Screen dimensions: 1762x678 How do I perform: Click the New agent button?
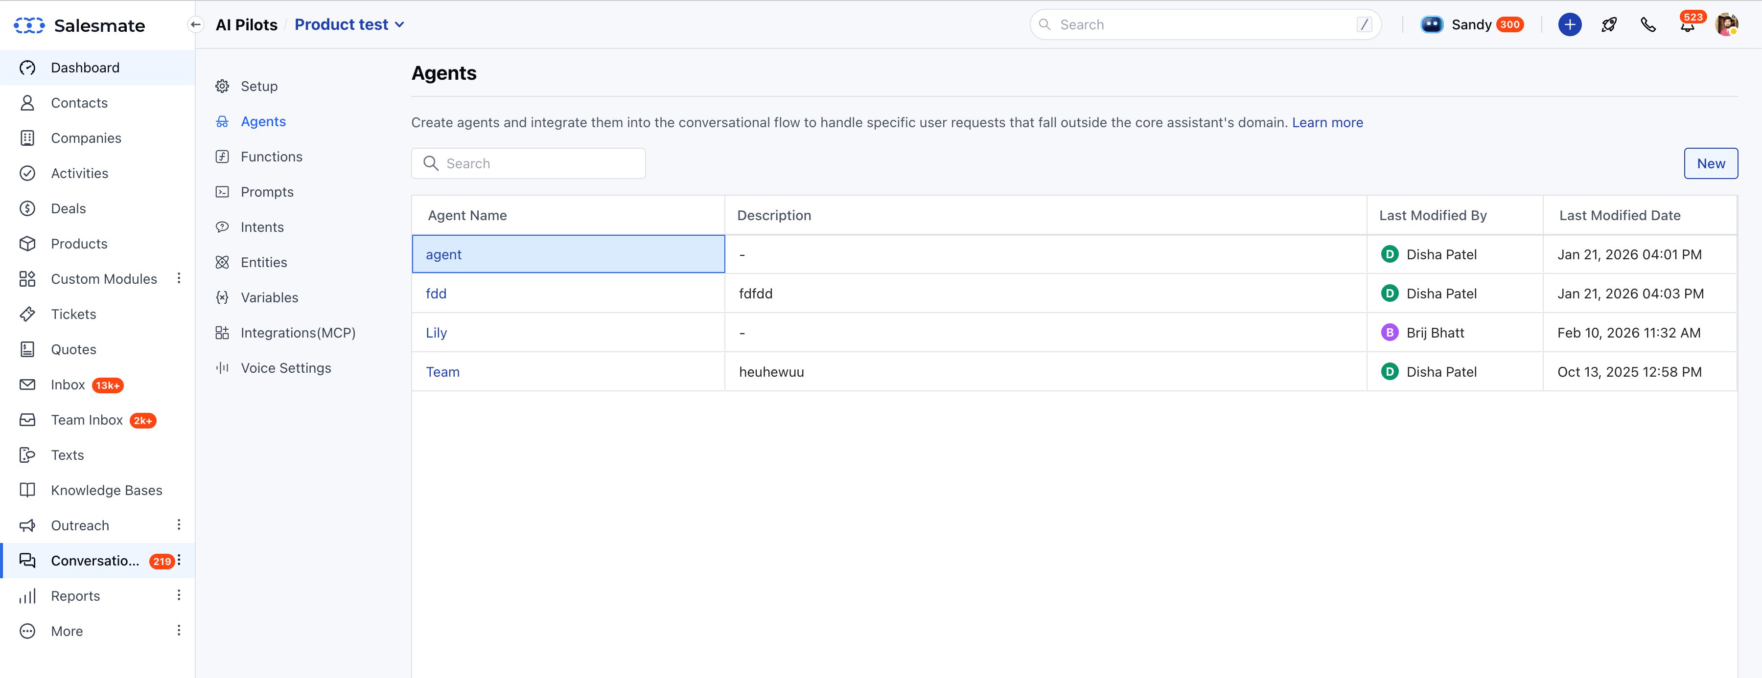(x=1711, y=163)
